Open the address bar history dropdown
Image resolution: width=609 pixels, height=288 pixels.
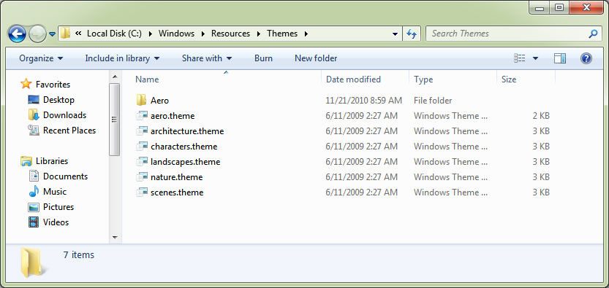pyautogui.click(x=395, y=34)
